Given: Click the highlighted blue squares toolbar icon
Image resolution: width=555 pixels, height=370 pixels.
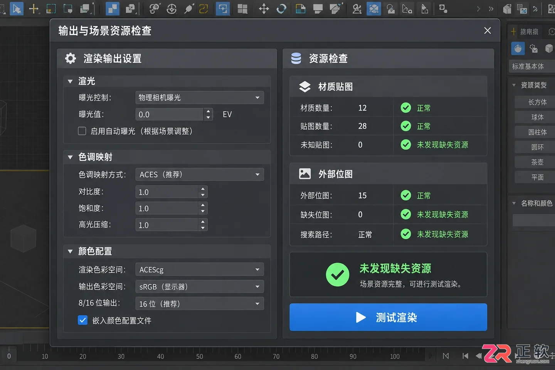Looking at the screenshot, I should (112, 8).
